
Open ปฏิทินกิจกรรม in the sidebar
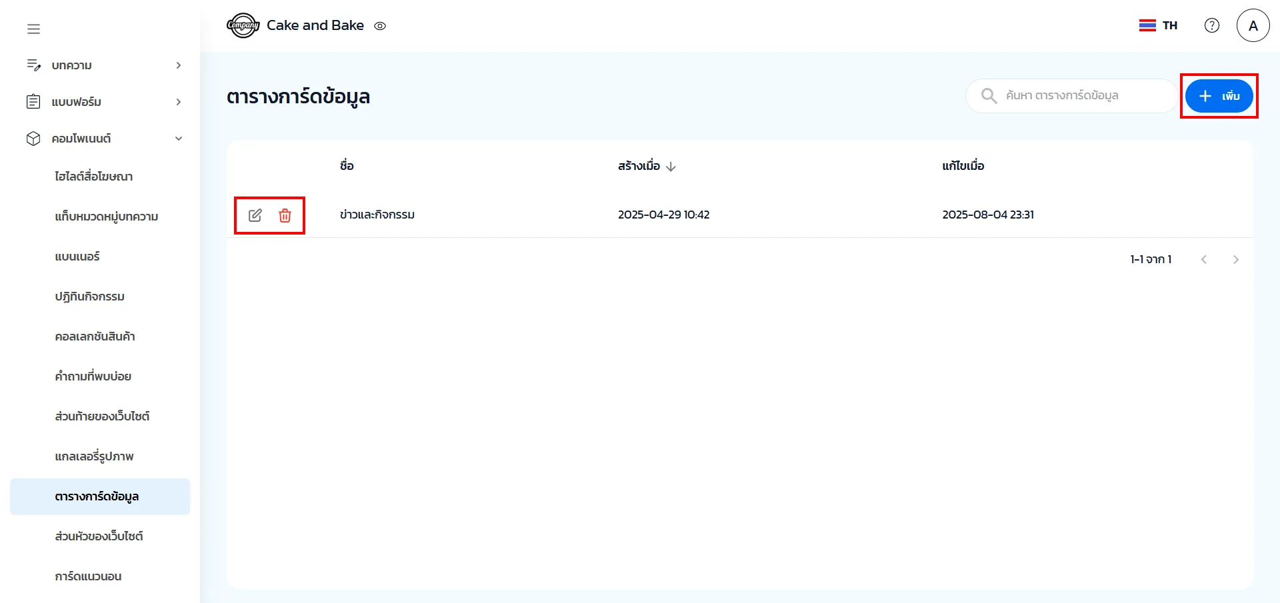(x=89, y=297)
